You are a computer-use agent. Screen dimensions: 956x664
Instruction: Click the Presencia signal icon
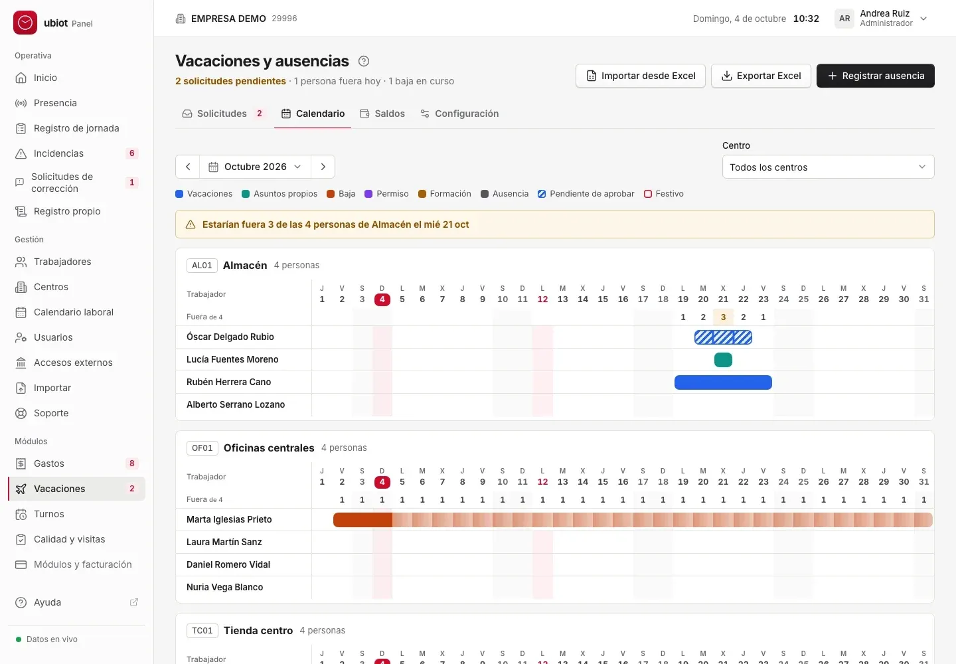pyautogui.click(x=21, y=103)
